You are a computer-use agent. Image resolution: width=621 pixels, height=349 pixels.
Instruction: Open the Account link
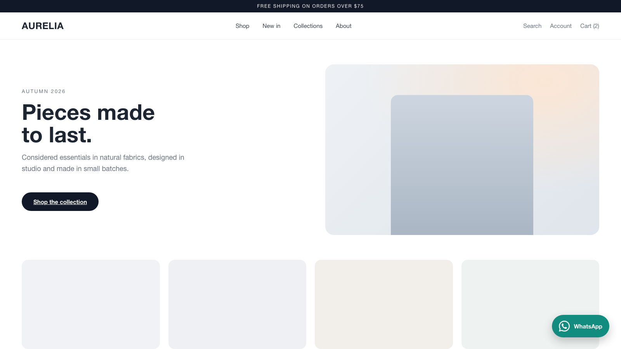[x=560, y=26]
